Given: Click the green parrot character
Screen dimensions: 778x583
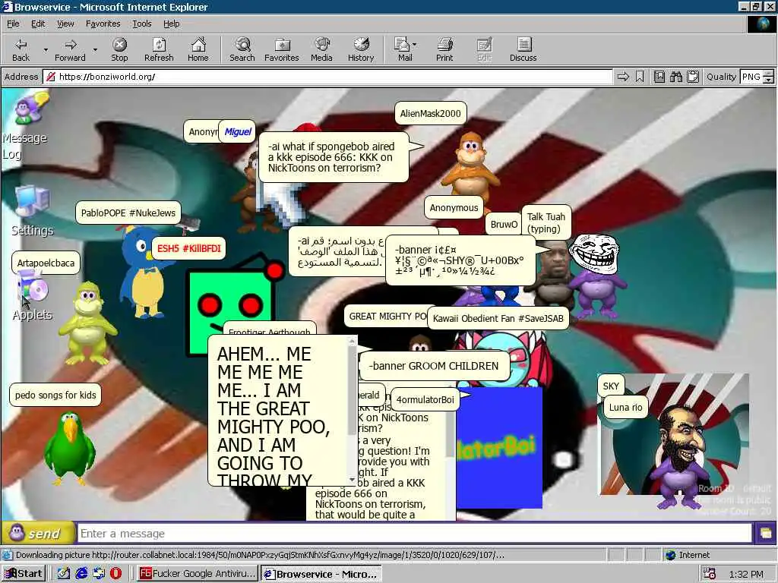Looking at the screenshot, I should (x=69, y=448).
